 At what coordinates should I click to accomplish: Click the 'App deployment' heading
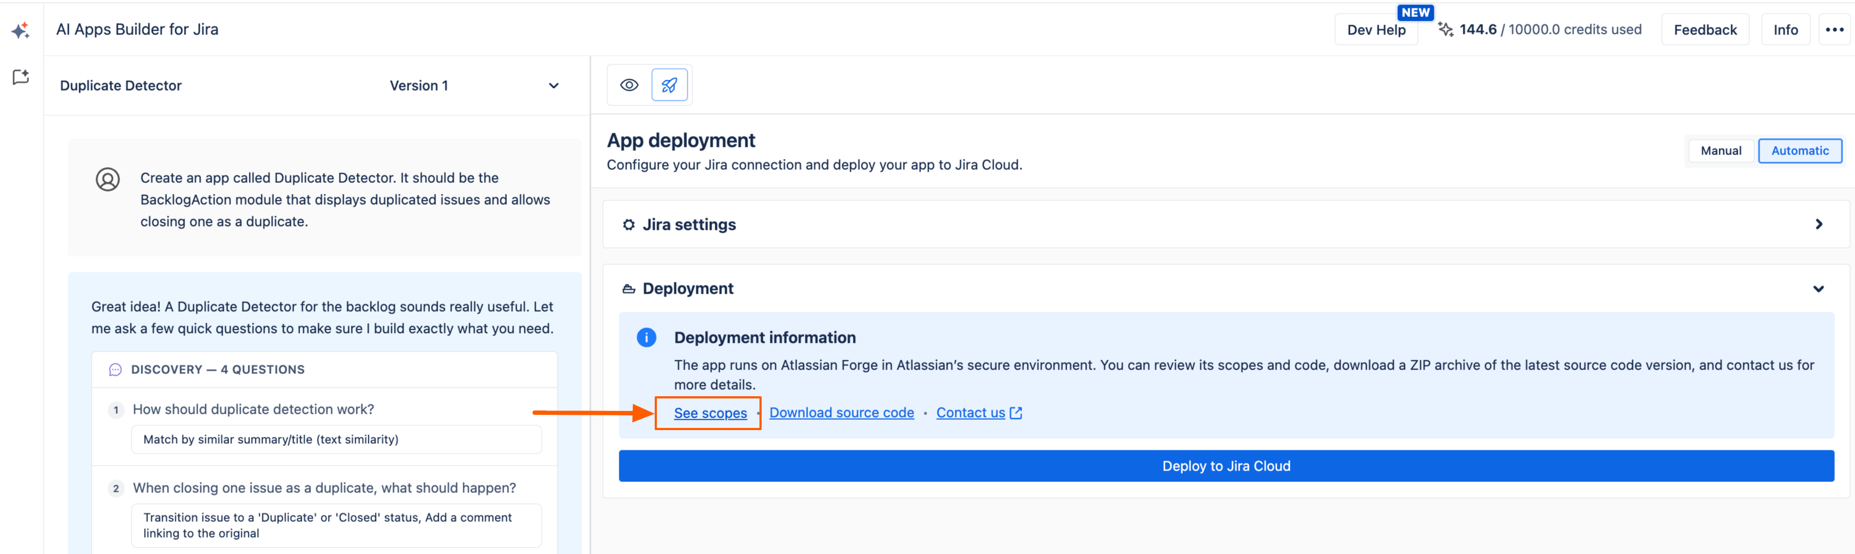(x=680, y=140)
